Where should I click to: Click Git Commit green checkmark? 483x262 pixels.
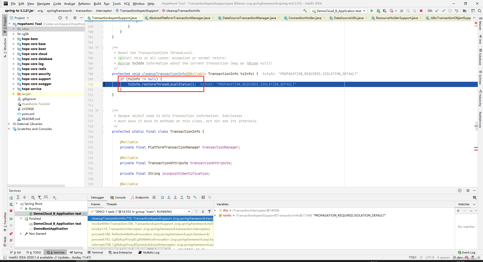coord(443,11)
